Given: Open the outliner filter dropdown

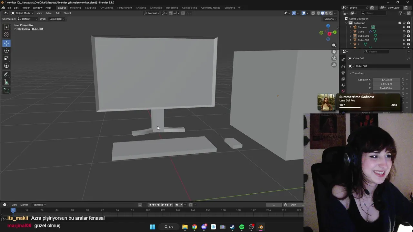Looking at the screenshot, I should click(x=402, y=13).
